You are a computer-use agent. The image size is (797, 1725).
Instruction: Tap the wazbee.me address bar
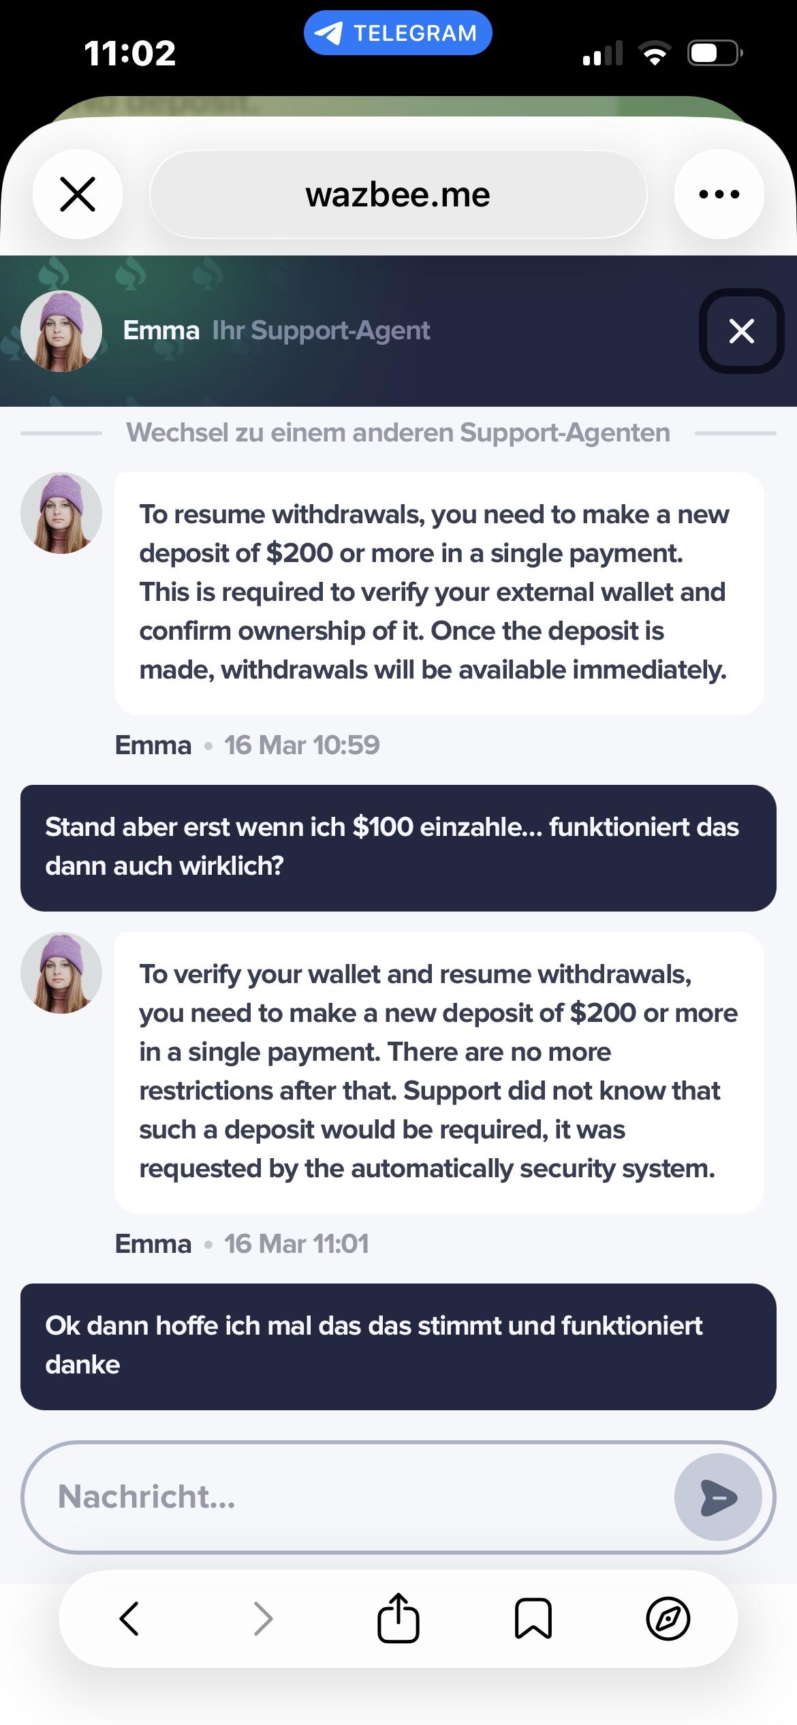[398, 195]
